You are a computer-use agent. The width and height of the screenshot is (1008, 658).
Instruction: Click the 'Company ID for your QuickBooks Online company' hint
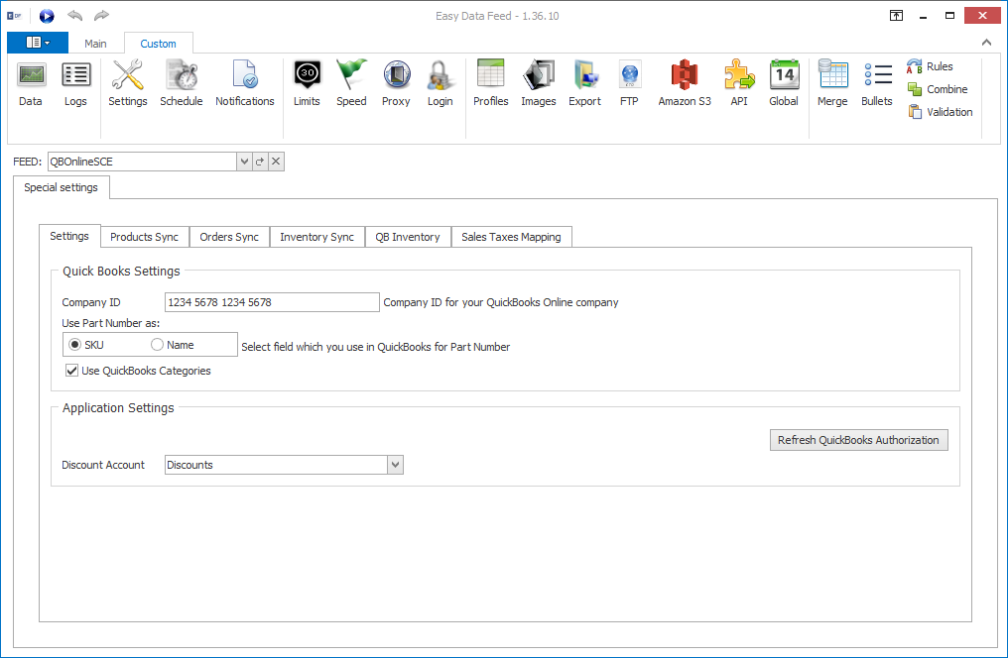point(501,302)
